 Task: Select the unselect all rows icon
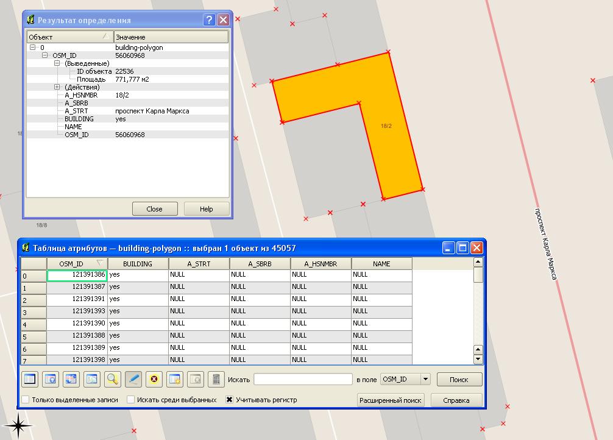point(29,379)
